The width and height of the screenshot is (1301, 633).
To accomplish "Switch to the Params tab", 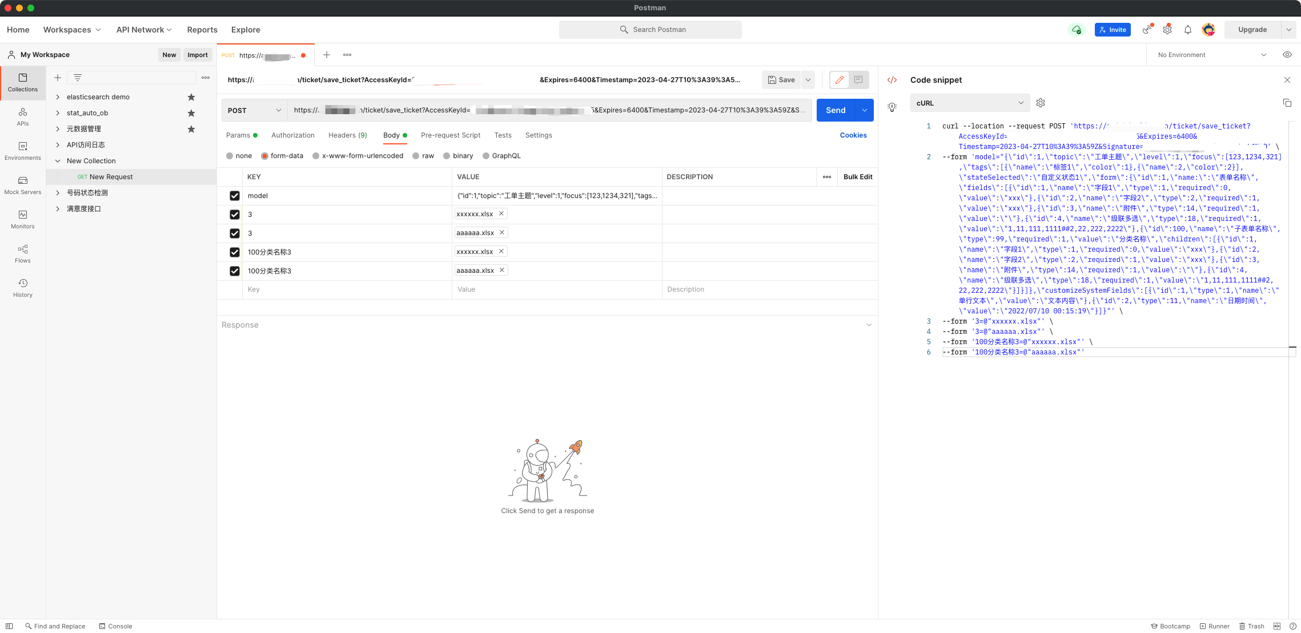I will [x=242, y=135].
